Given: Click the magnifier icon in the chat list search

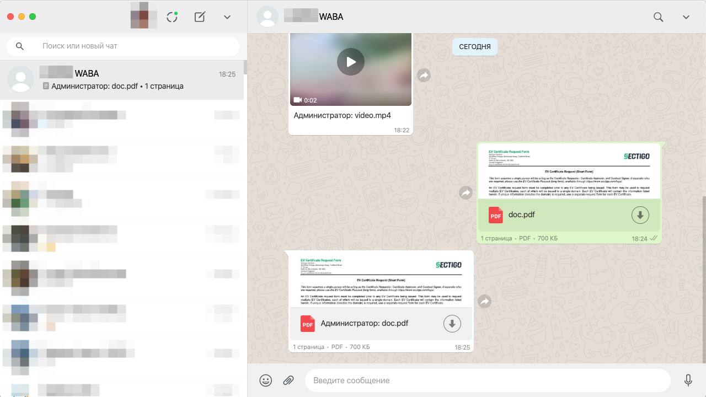Looking at the screenshot, I should [x=20, y=46].
